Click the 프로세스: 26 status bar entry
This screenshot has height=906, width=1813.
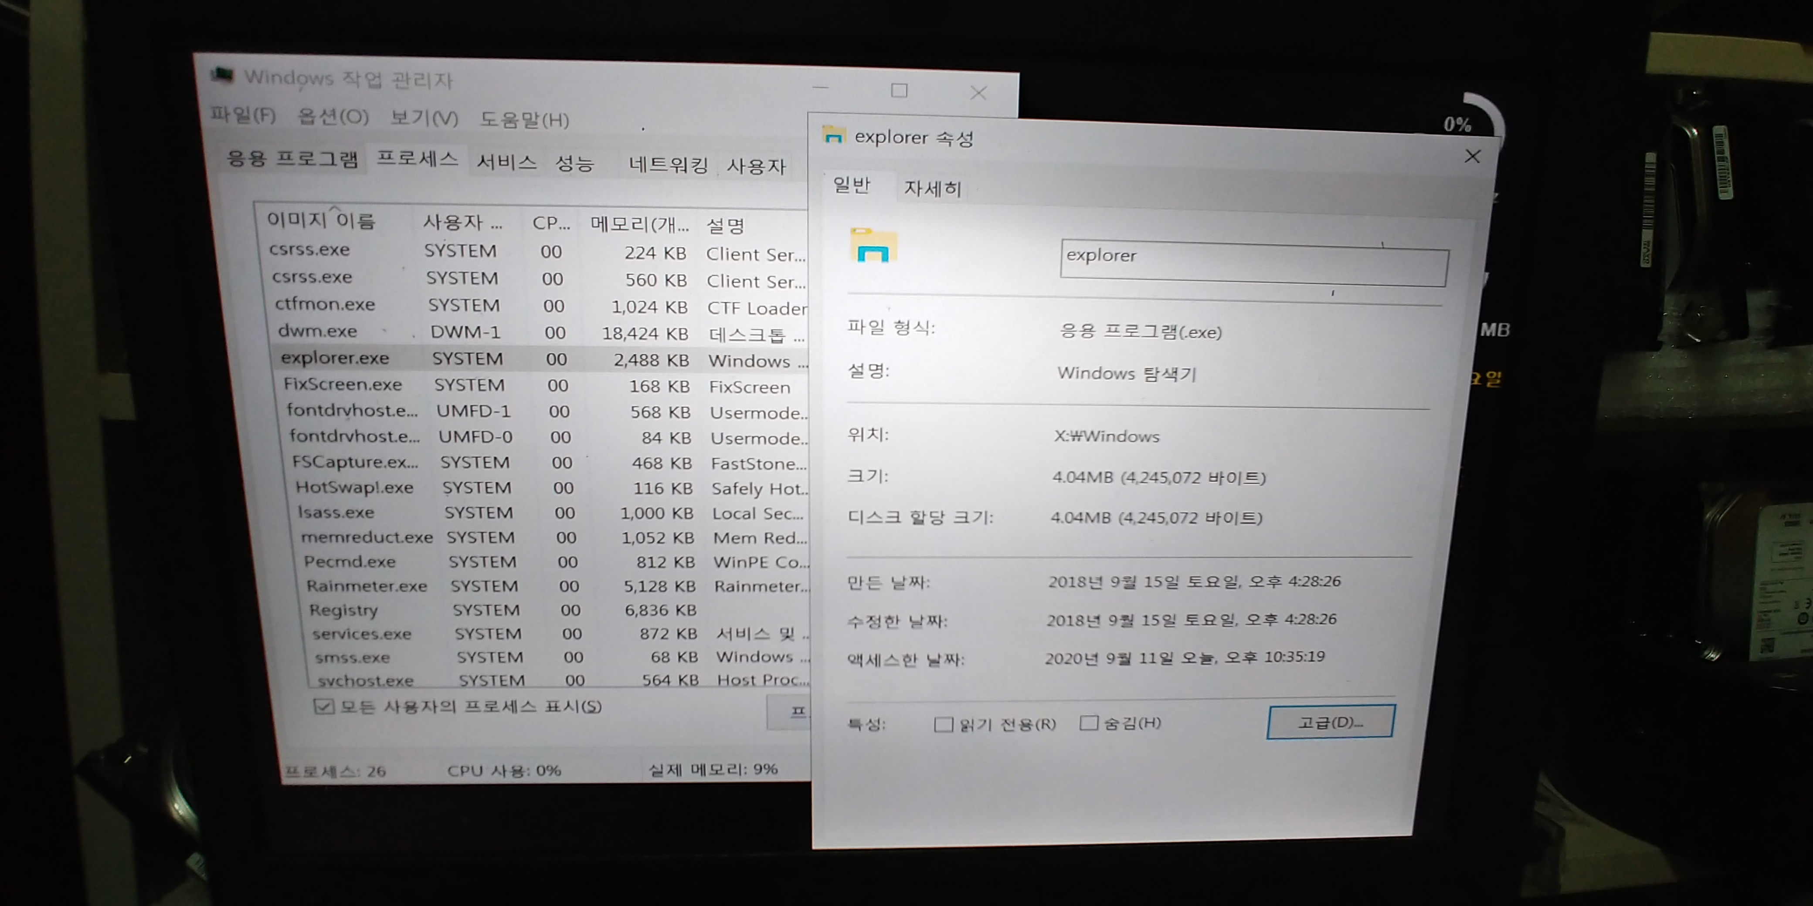(x=335, y=771)
